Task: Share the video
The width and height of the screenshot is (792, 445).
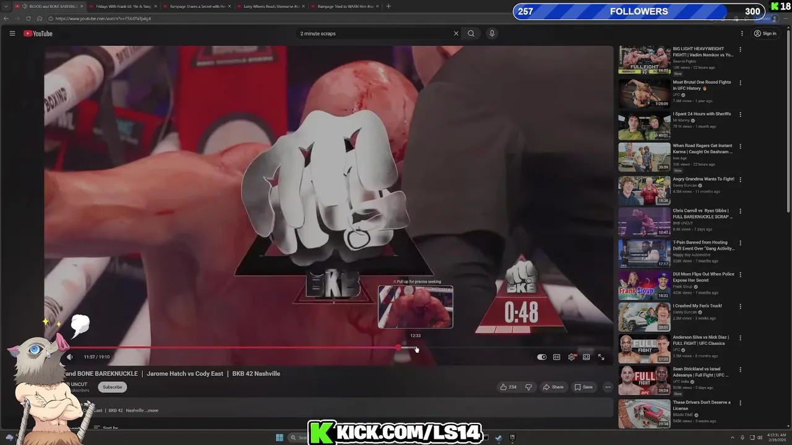Action: [553, 387]
